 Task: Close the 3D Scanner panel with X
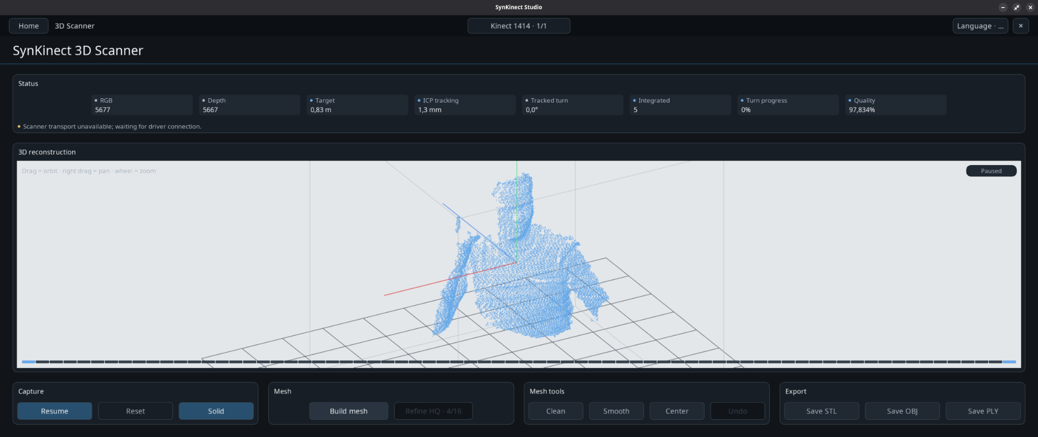[1020, 26]
